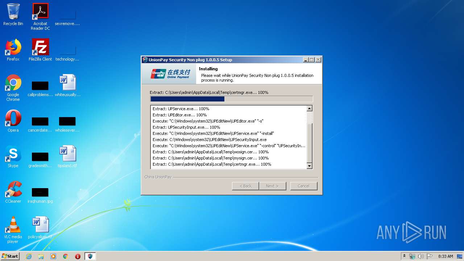This screenshot has height=261, width=464.
Task: Launch CCleaner from the desktop
Action: 13,192
